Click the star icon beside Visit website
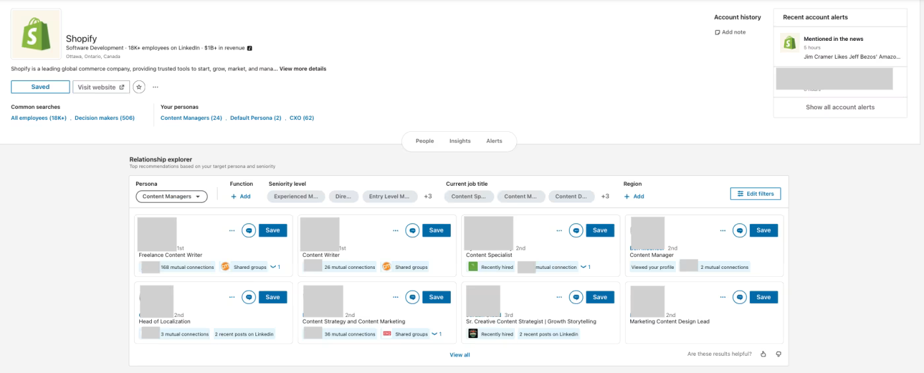Screen dimensions: 924x373 [139, 87]
